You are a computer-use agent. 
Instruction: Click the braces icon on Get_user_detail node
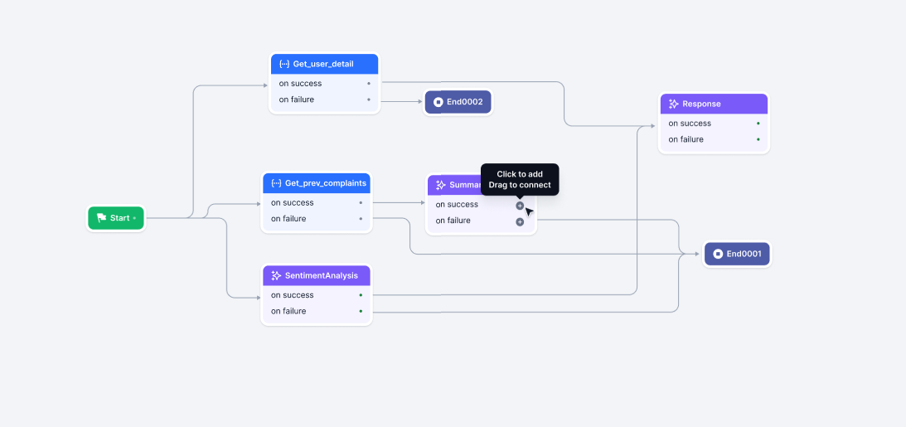pos(284,64)
